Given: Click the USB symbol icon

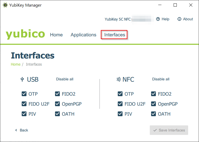Looking at the screenshot, I should tap(22, 79).
